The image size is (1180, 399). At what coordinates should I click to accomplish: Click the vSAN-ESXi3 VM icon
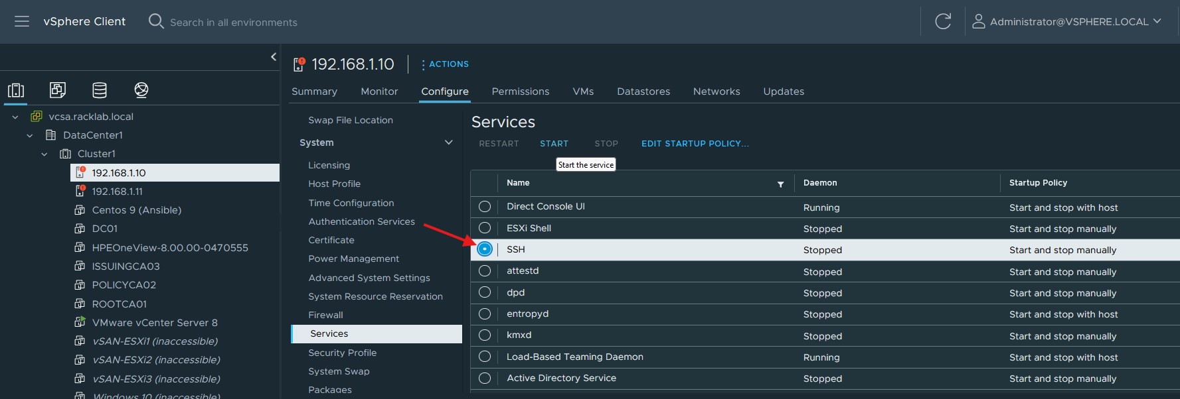click(x=80, y=378)
